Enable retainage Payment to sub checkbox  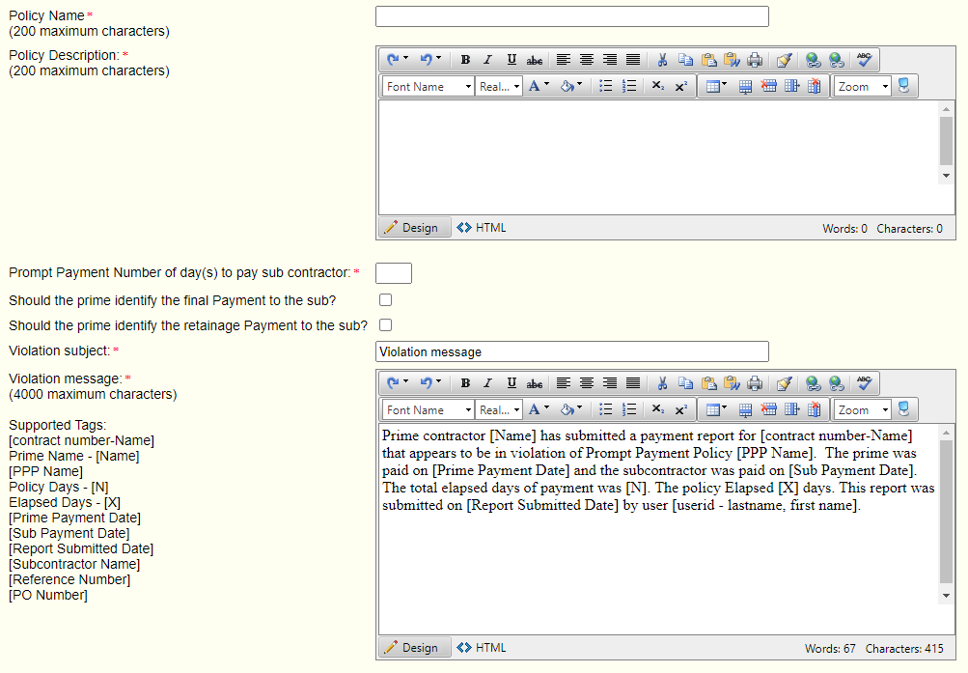(x=386, y=325)
